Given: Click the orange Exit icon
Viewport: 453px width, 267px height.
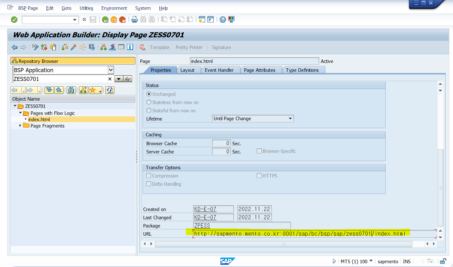Looking at the screenshot, I should (114, 20).
